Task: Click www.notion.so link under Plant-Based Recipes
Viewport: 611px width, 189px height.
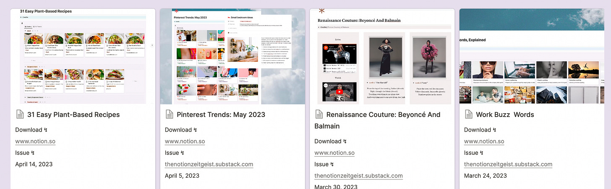Action: [35, 141]
